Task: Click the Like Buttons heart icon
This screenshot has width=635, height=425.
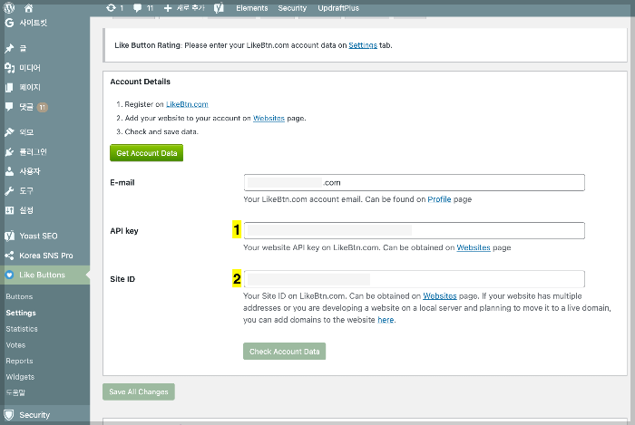Action: pos(9,275)
